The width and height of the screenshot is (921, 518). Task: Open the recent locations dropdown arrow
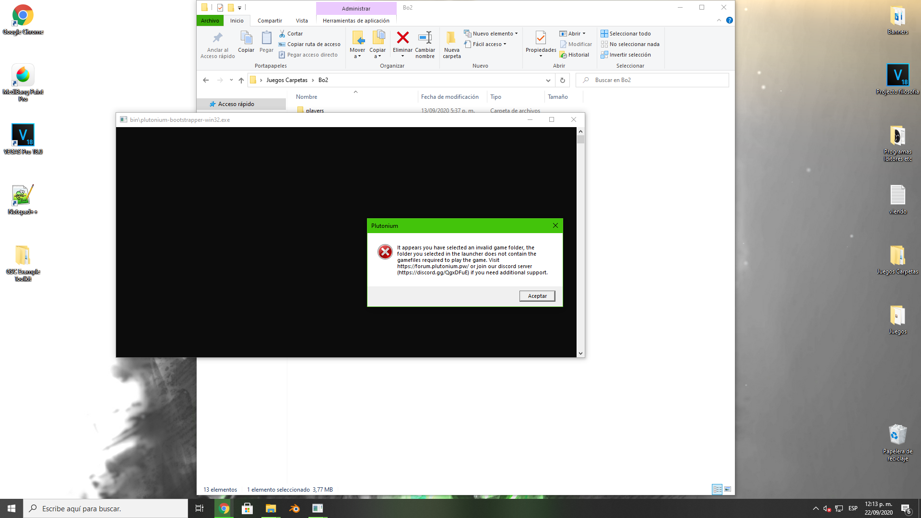231,80
